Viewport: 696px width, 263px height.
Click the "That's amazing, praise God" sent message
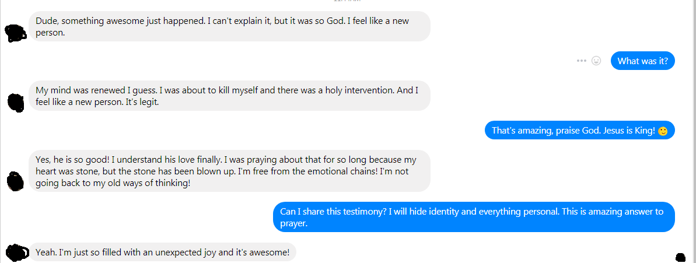pos(580,131)
